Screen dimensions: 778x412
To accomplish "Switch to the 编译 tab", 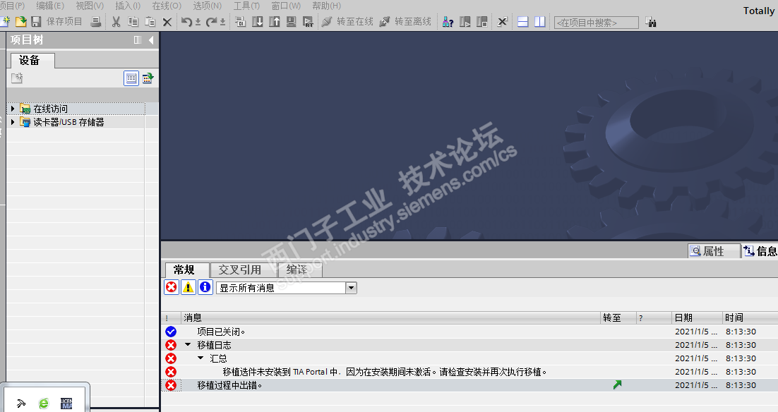I will (x=300, y=269).
